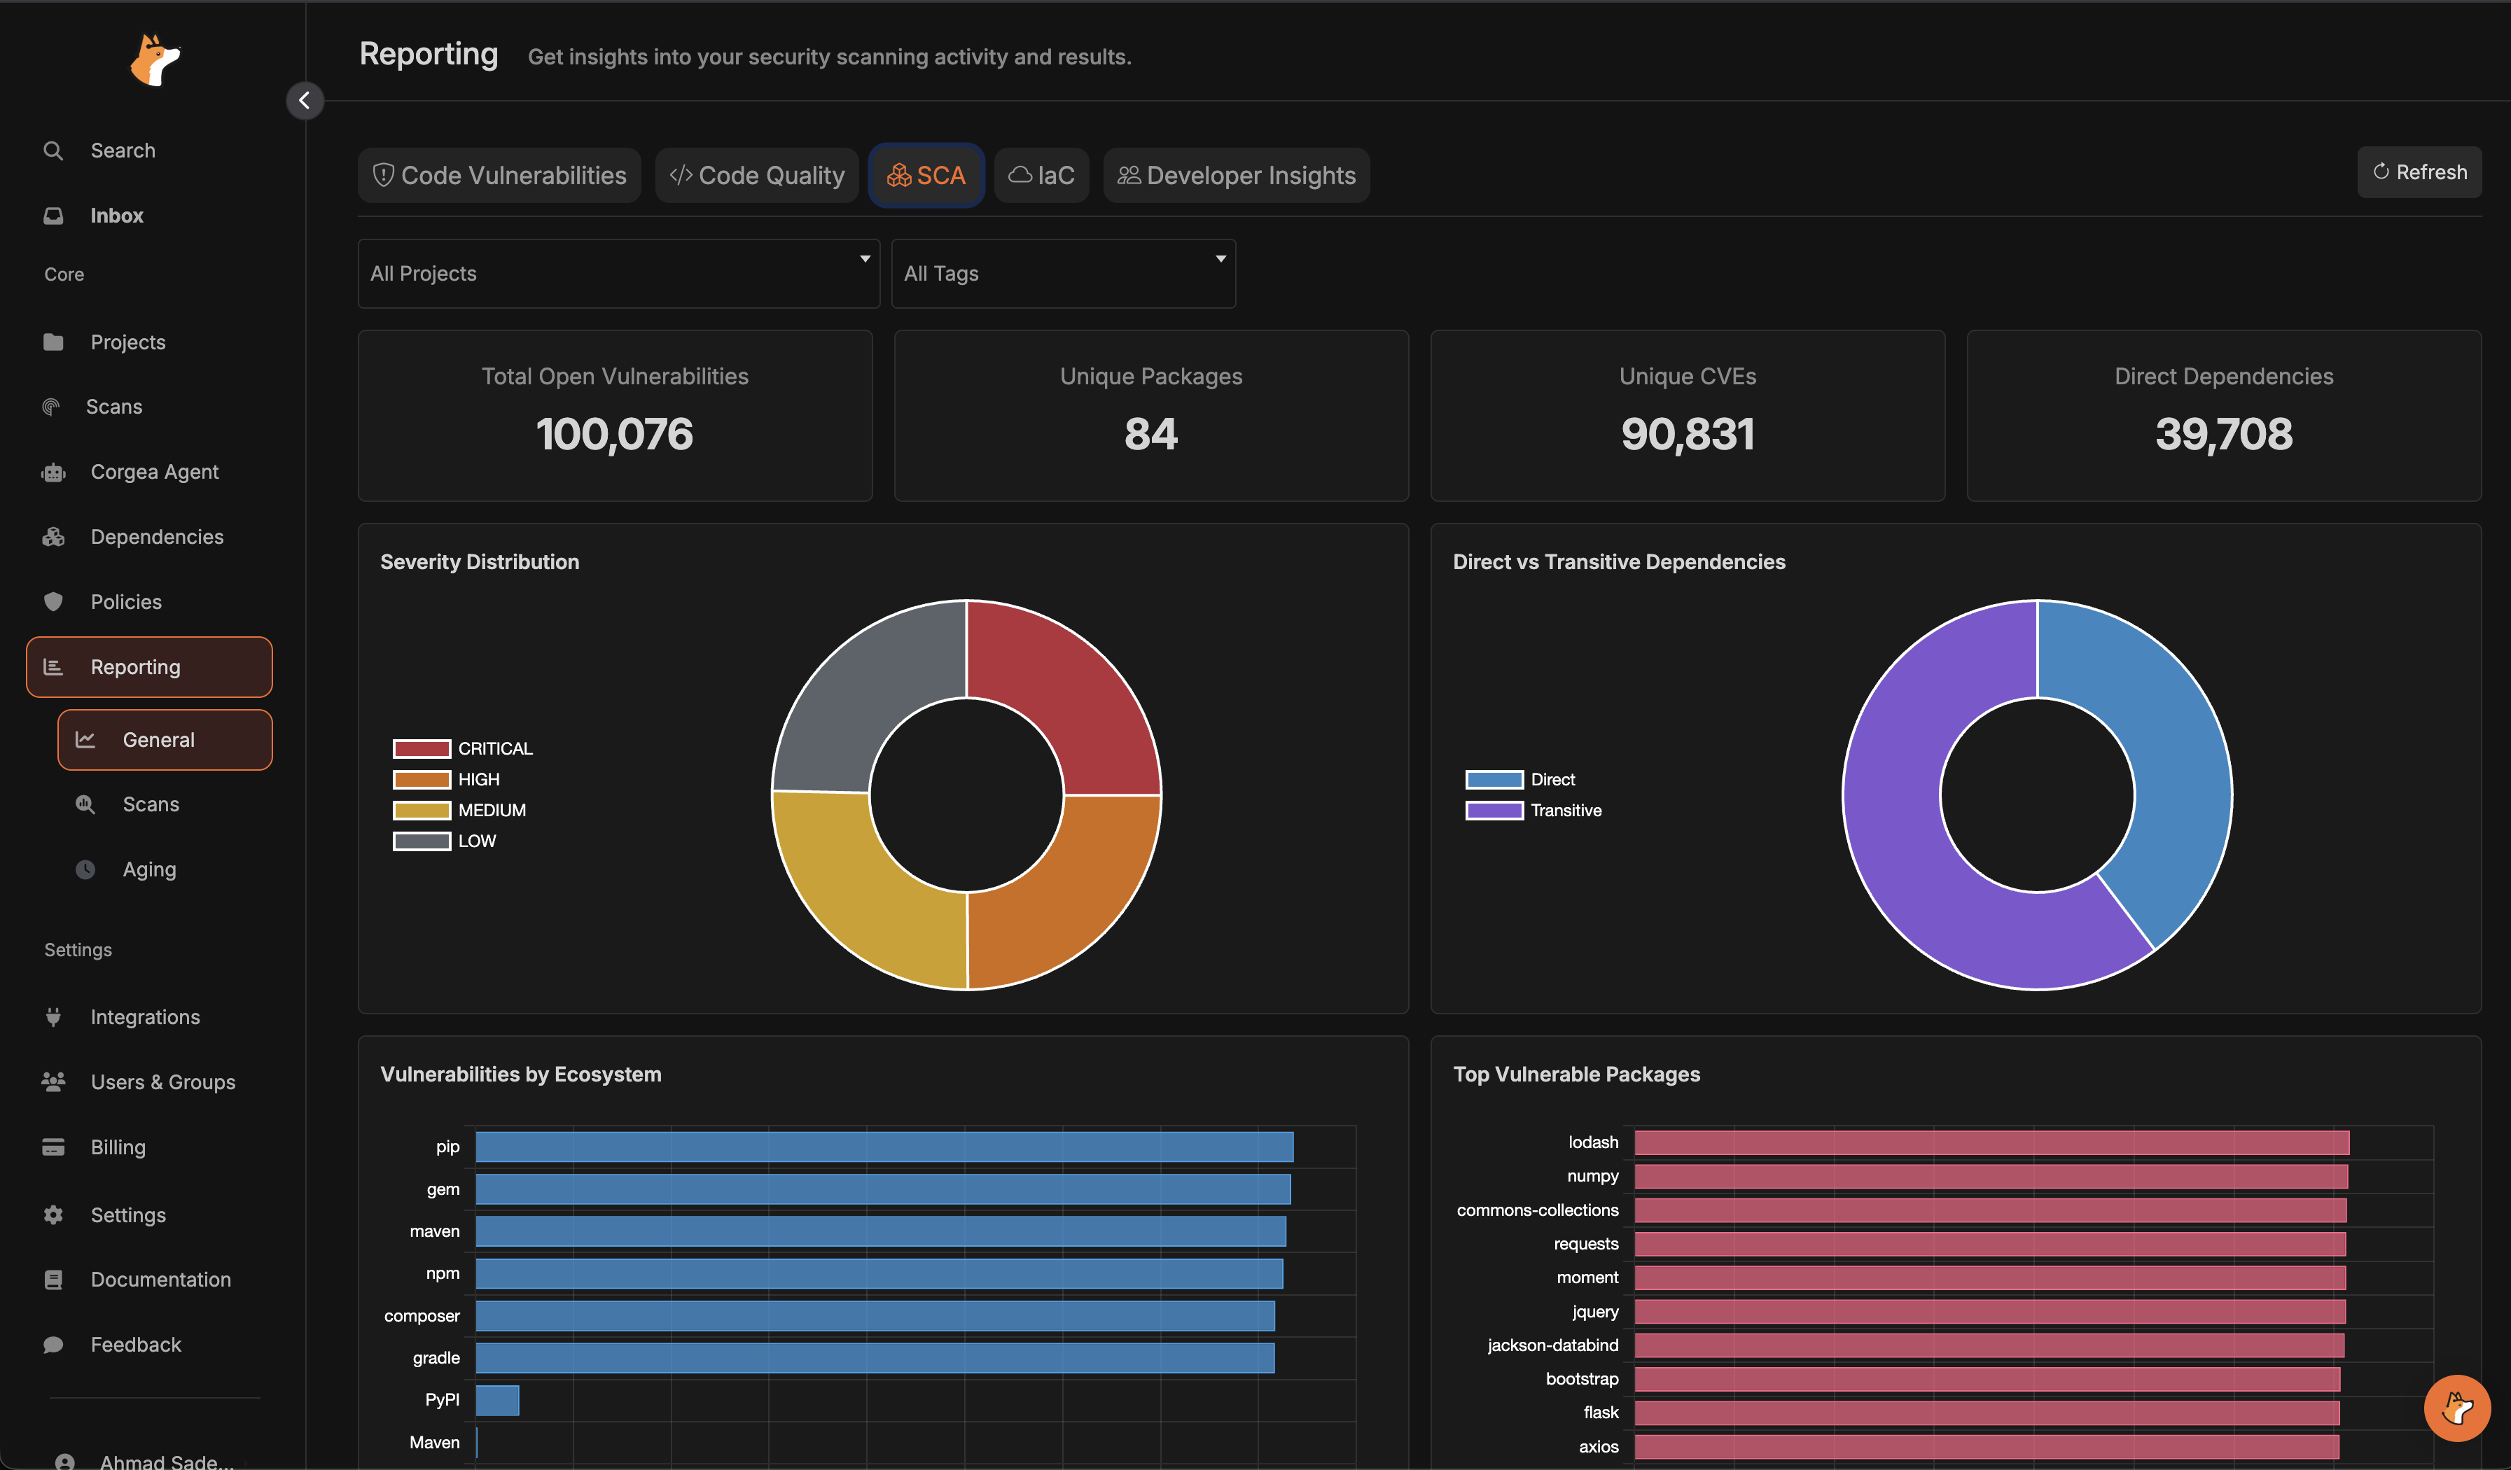Open Corgea Agent robot icon

point(54,472)
